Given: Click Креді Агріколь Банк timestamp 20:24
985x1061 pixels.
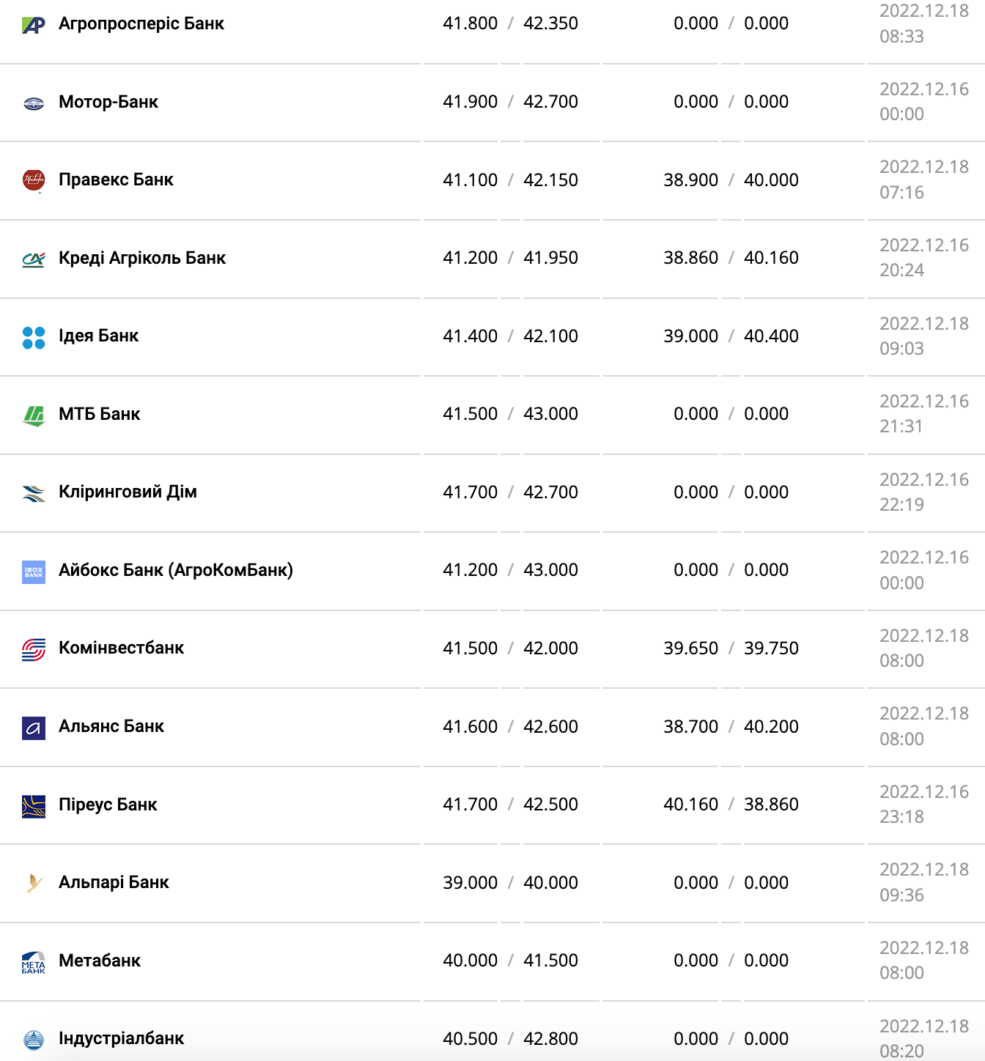Looking at the screenshot, I should [902, 270].
